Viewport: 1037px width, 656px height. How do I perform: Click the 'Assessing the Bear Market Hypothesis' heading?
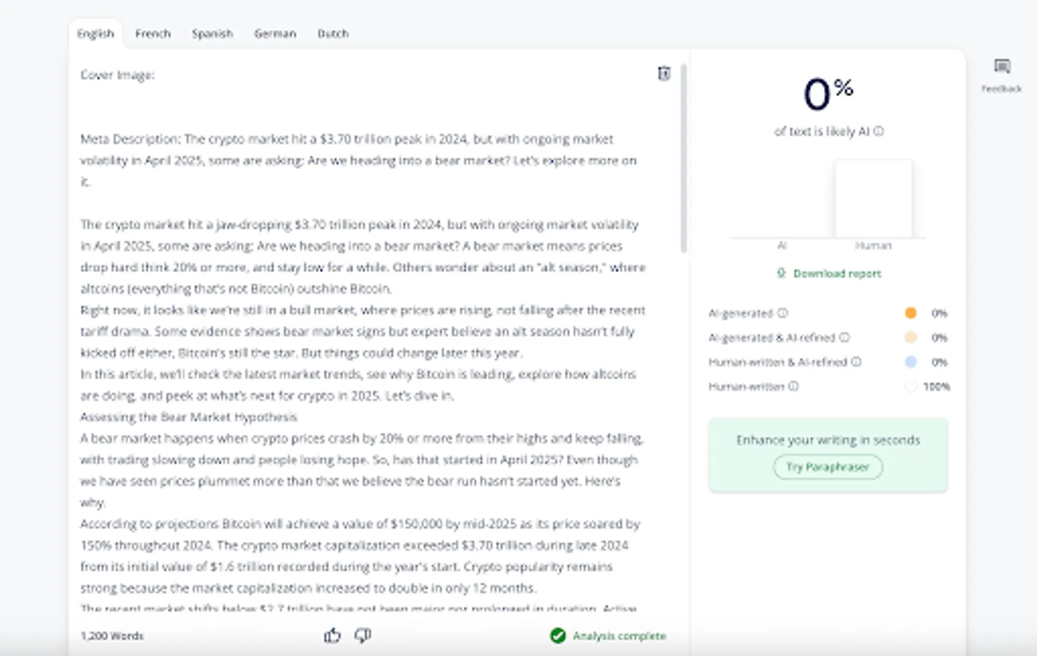pyautogui.click(x=189, y=417)
